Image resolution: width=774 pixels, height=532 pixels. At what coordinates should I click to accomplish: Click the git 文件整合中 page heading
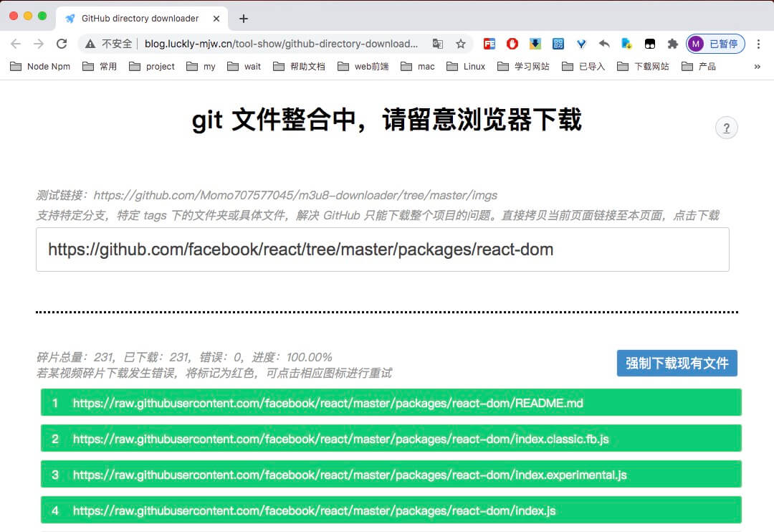[x=386, y=120]
